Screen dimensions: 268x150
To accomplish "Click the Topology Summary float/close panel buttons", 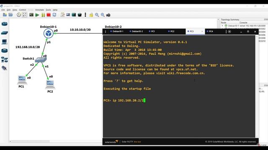I will pyautogui.click(x=266, y=20).
